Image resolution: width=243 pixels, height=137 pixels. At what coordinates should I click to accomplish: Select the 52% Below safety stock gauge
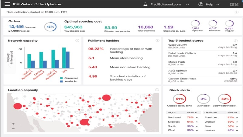click(224, 99)
